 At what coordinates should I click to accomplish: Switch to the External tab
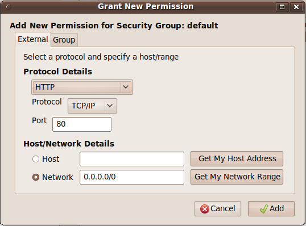(x=33, y=40)
